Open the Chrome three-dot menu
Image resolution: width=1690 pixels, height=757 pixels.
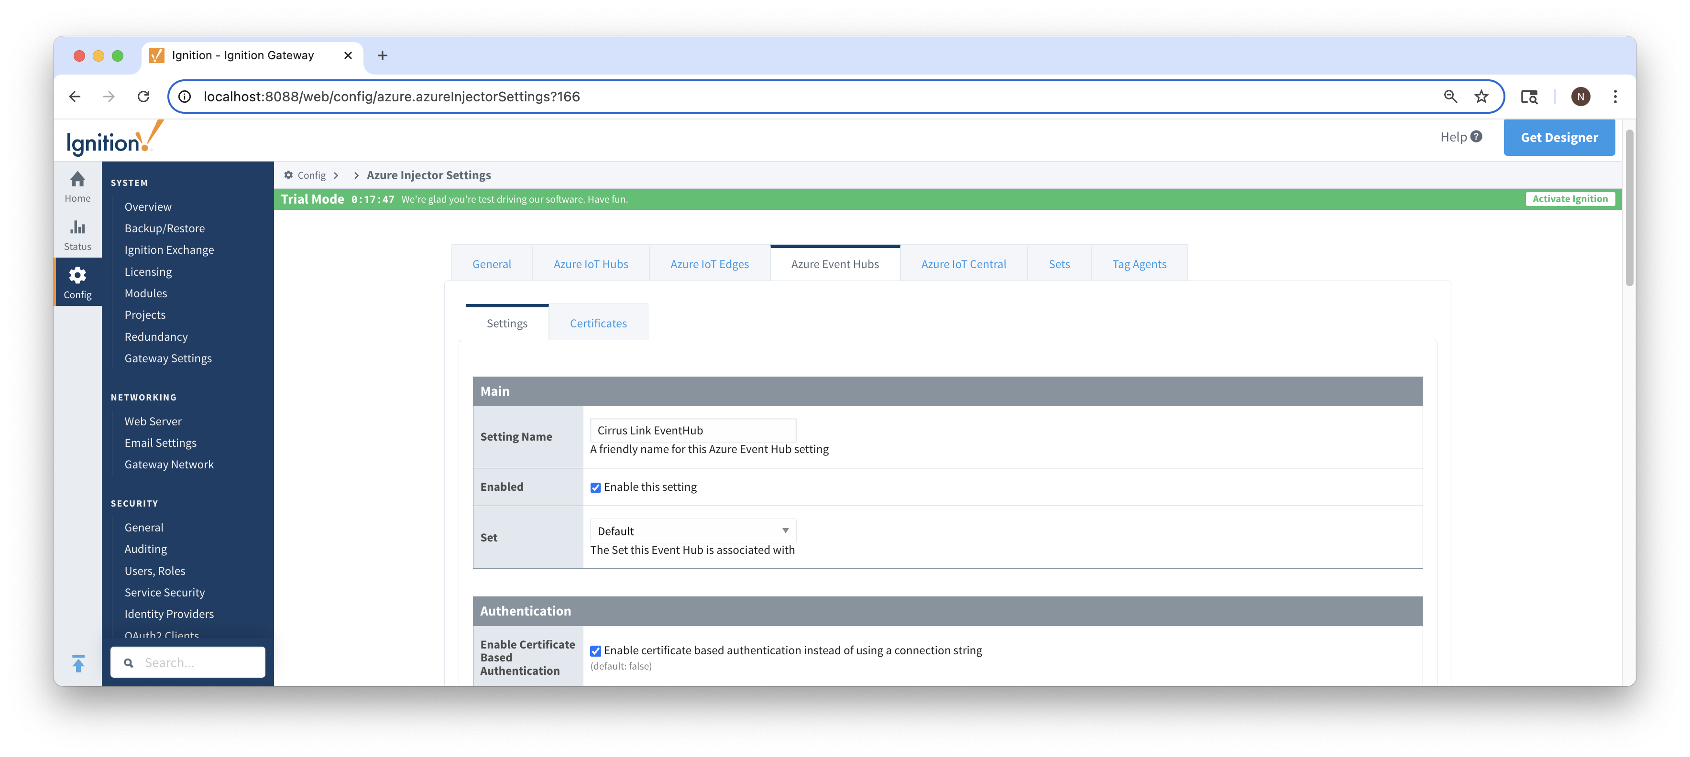(x=1615, y=97)
